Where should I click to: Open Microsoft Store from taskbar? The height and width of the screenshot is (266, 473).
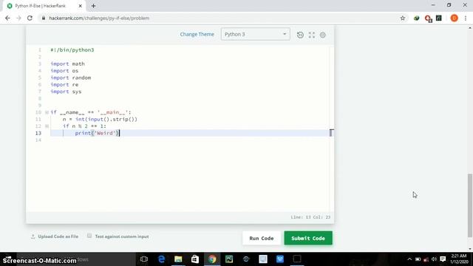point(195,259)
